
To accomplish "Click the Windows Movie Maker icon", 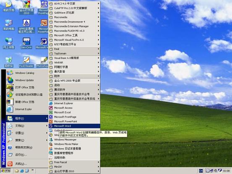I will tap(51, 144).
